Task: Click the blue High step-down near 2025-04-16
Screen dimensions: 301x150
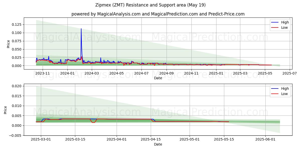Action: (154, 120)
